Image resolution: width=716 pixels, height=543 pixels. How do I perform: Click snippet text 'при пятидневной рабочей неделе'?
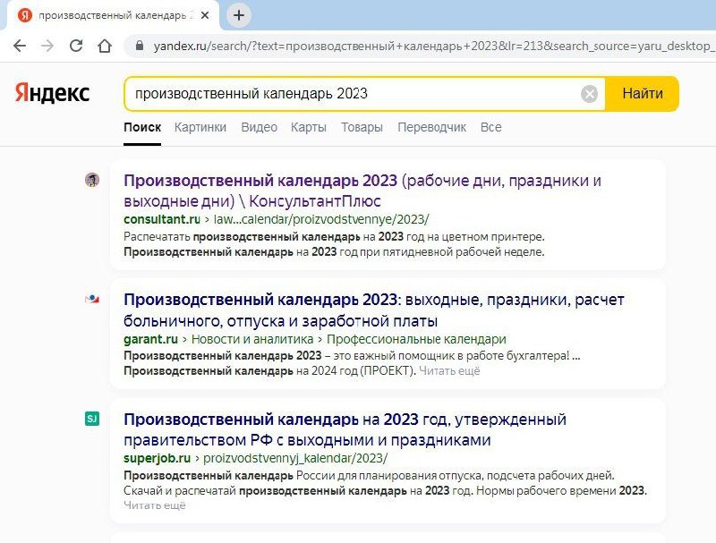[452, 252]
